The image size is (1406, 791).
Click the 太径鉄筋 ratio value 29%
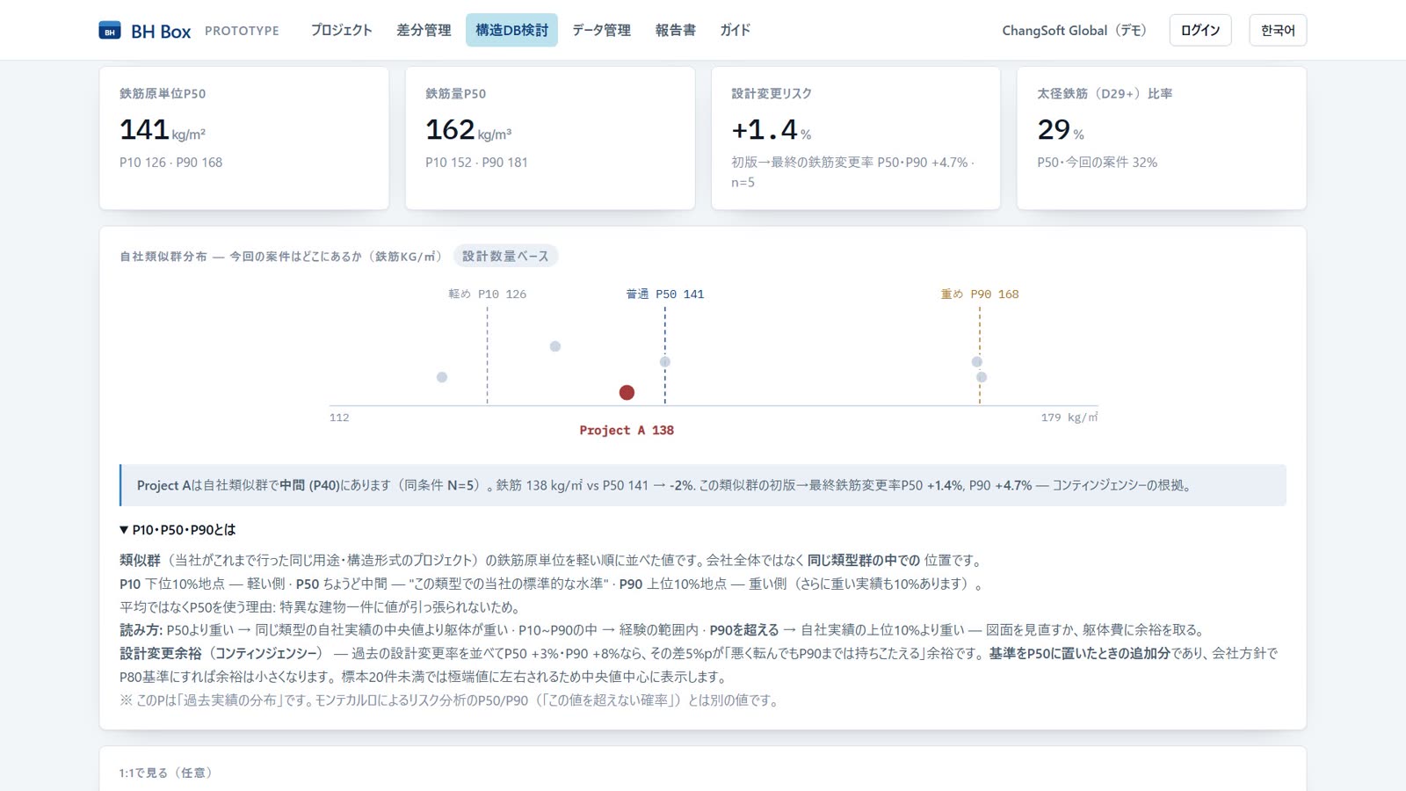coord(1061,130)
